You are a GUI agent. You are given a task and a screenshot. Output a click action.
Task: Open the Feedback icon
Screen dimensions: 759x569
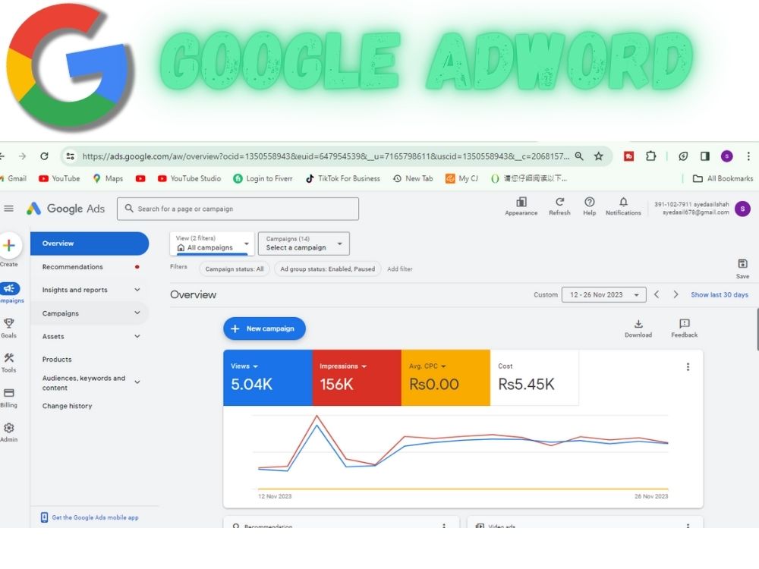(684, 328)
